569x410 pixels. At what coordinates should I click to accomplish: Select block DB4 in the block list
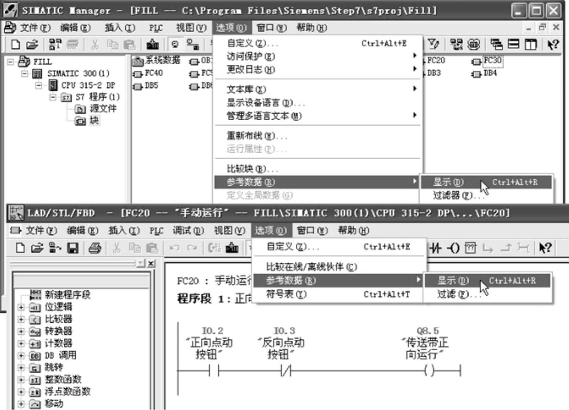pyautogui.click(x=485, y=73)
